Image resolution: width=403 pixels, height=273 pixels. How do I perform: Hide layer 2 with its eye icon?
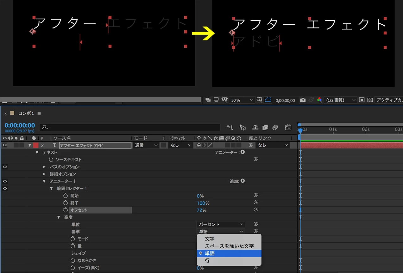coord(5,145)
